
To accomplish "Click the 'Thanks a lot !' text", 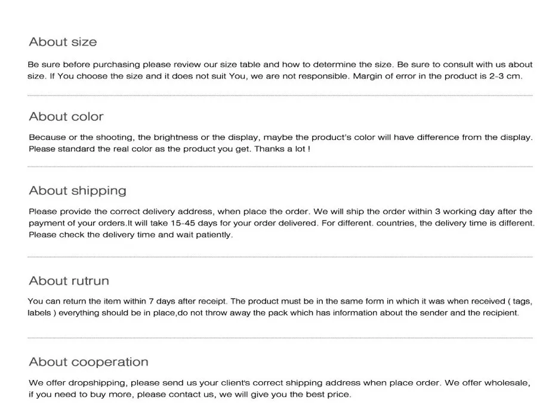I will (282, 149).
